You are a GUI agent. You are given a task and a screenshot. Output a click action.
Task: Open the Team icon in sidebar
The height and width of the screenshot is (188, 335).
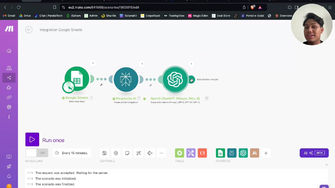tap(9, 68)
